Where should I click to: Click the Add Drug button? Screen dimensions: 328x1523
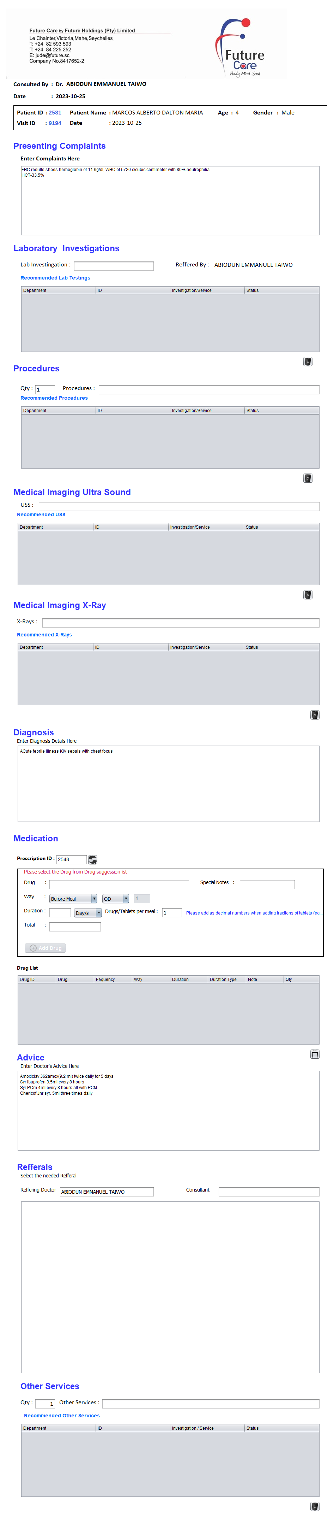coord(45,948)
